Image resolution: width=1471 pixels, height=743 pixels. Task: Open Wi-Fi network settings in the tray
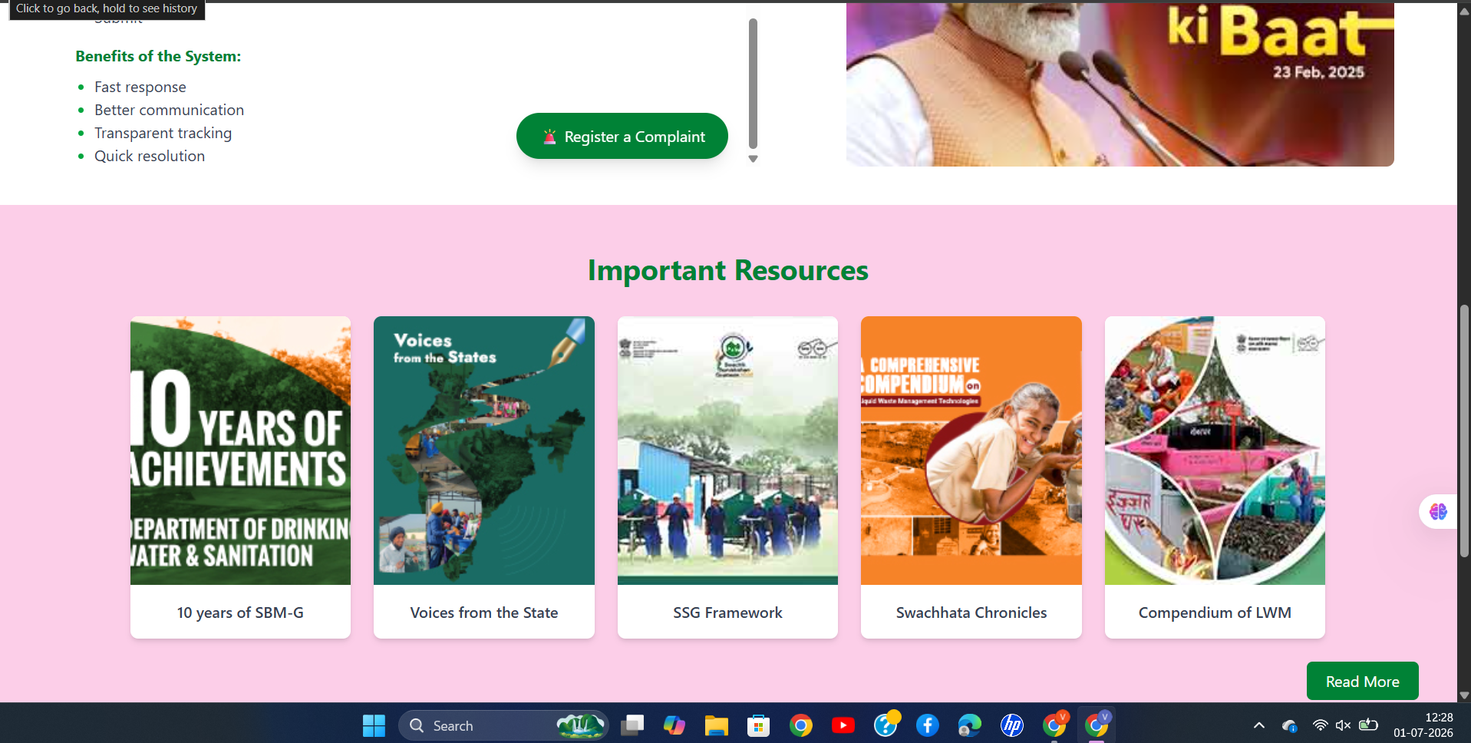(x=1320, y=725)
